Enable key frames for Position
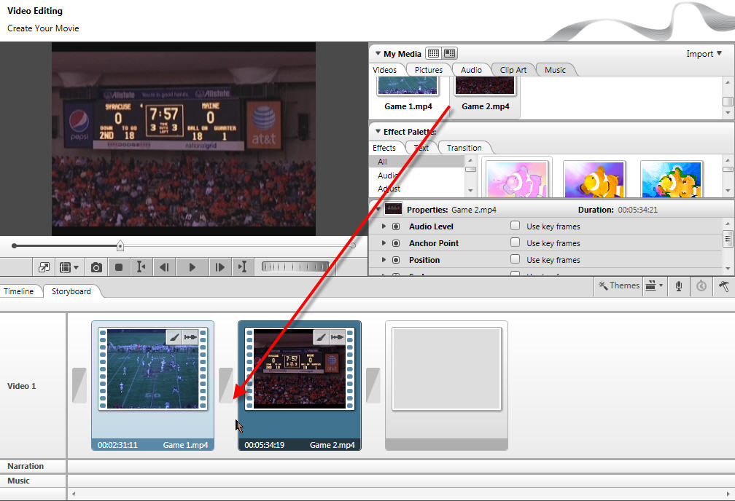Screen dimensions: 735x501 click(515, 259)
